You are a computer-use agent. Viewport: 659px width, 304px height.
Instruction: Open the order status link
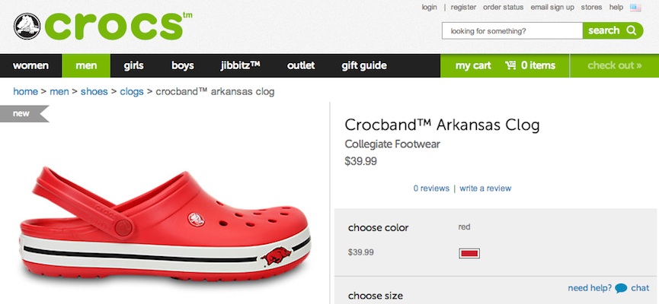[x=503, y=7]
